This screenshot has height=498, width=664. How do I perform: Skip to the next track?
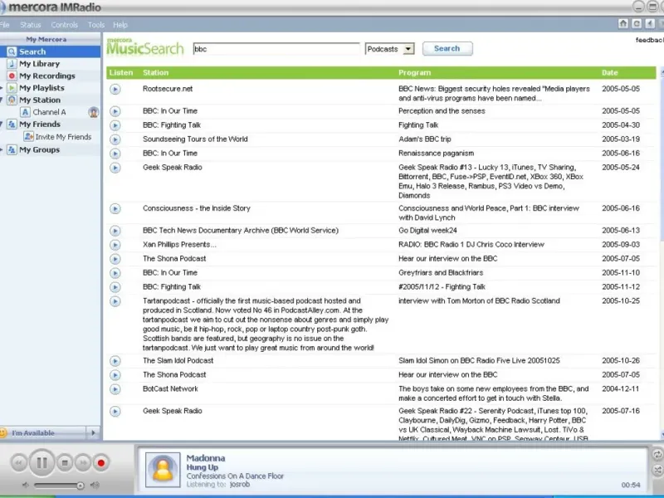(83, 463)
